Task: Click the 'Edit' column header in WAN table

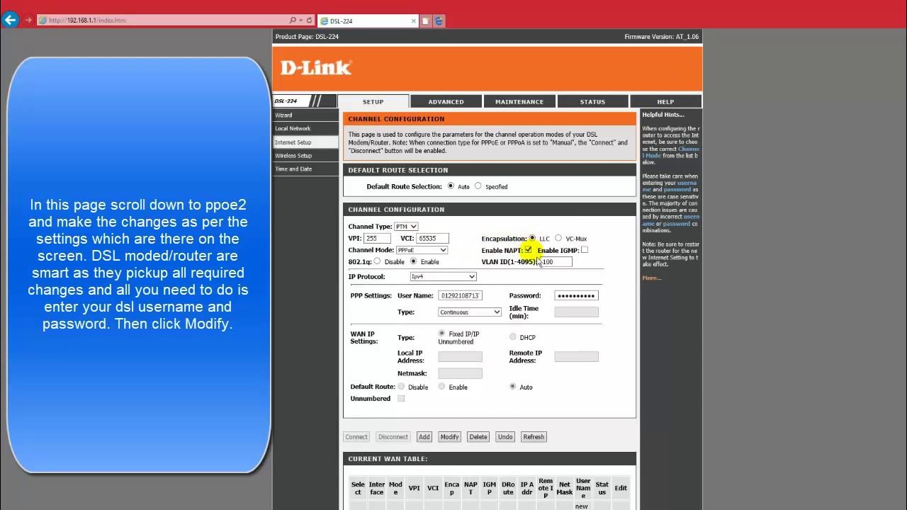Action: (621, 488)
